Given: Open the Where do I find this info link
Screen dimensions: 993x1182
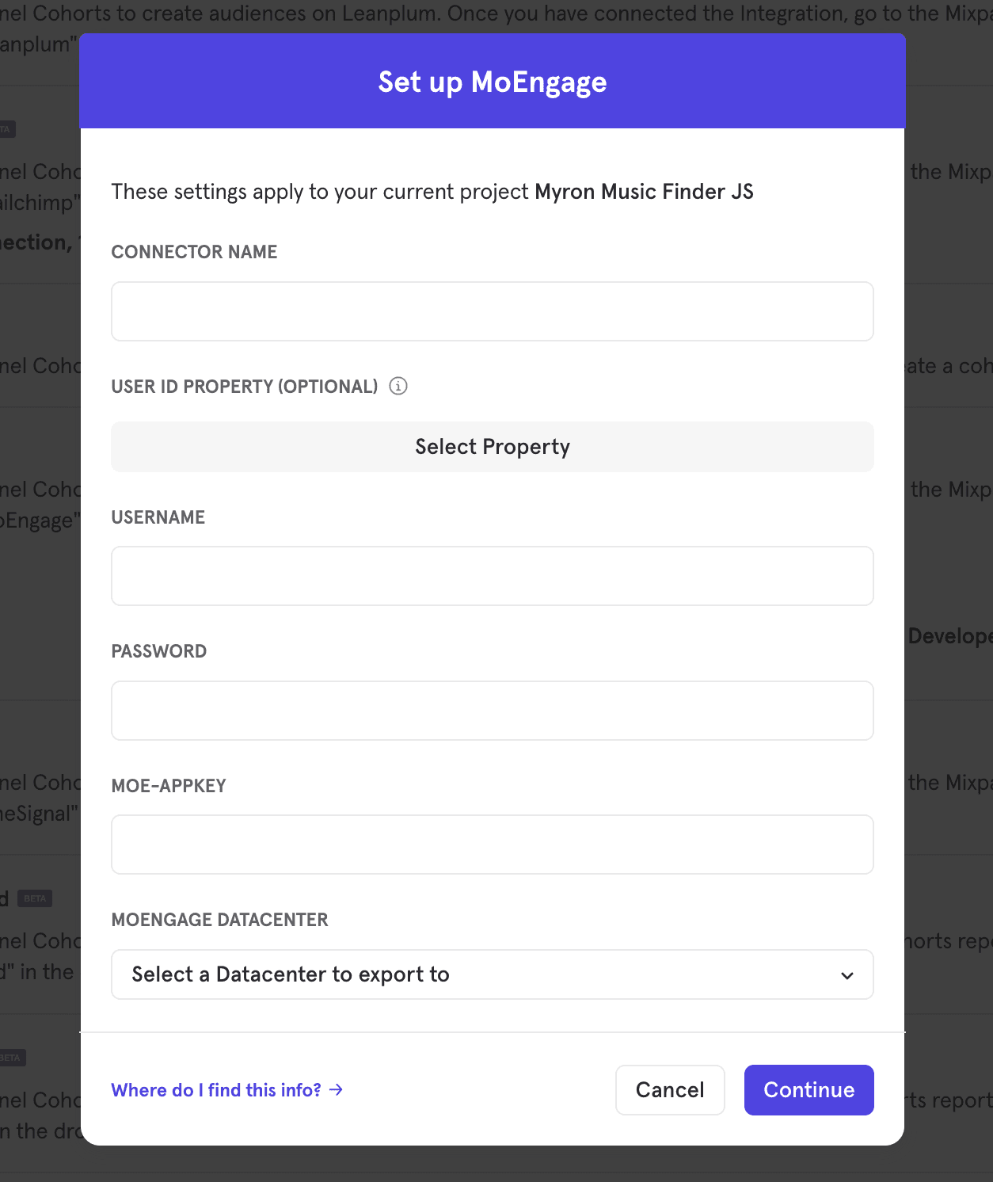Looking at the screenshot, I should coord(216,1090).
